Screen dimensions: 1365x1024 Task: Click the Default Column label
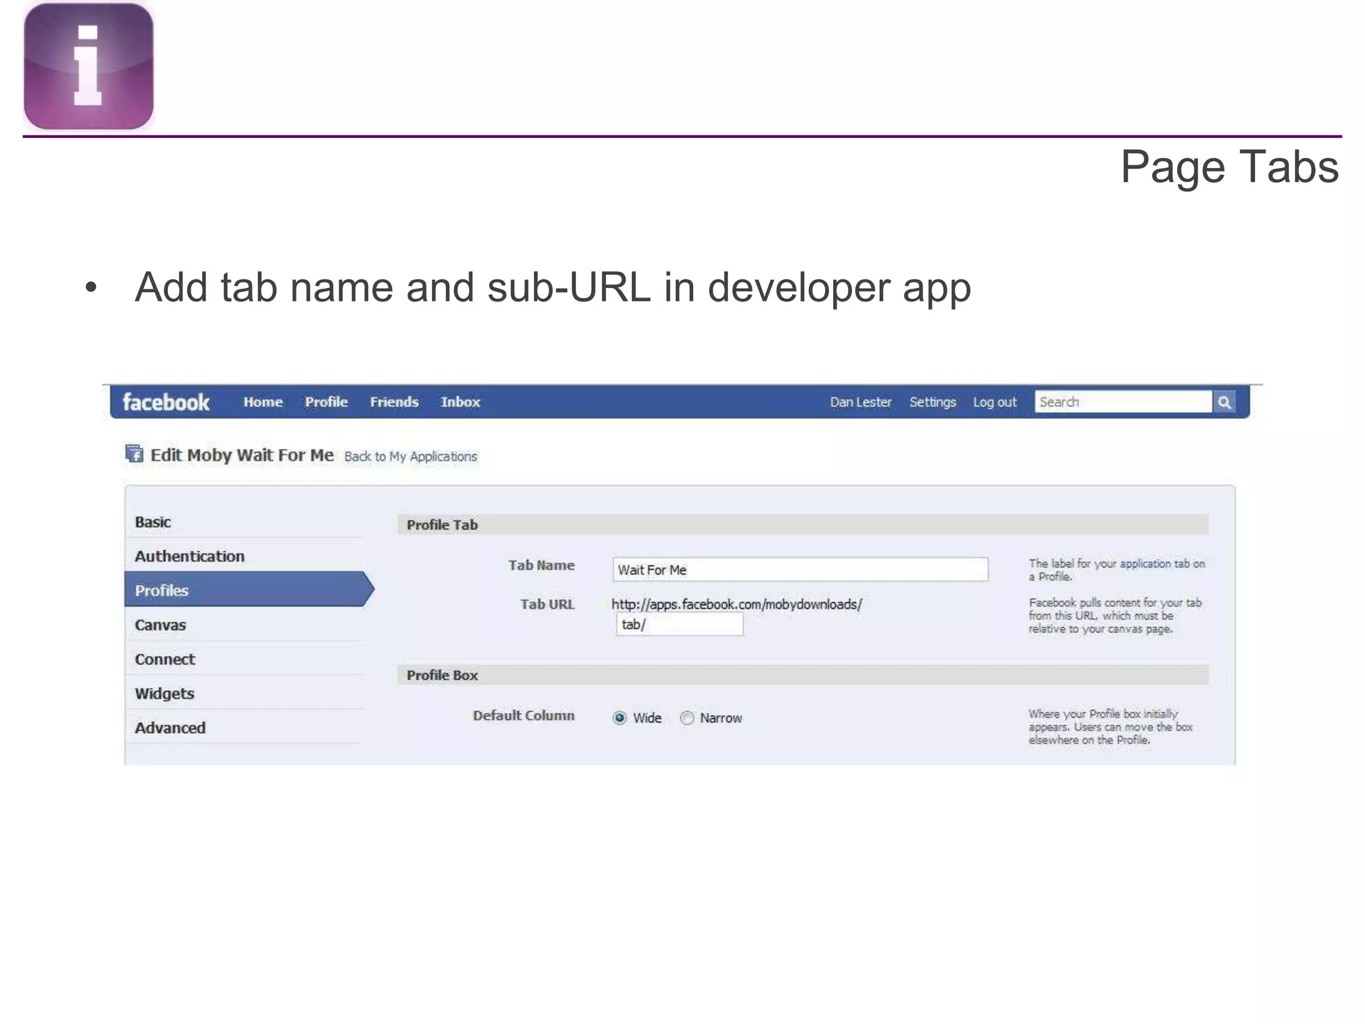pos(523,715)
